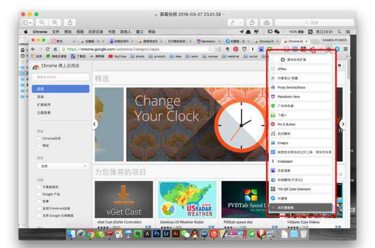Click the Preview markup pen tool

click(232, 23)
